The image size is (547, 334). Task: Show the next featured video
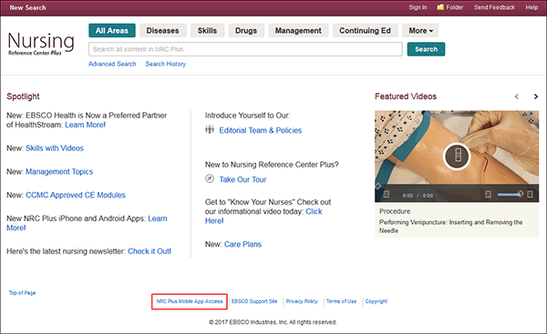536,96
